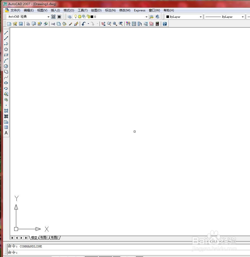Click the Save icon
250x257 pixels.
tap(21, 24)
